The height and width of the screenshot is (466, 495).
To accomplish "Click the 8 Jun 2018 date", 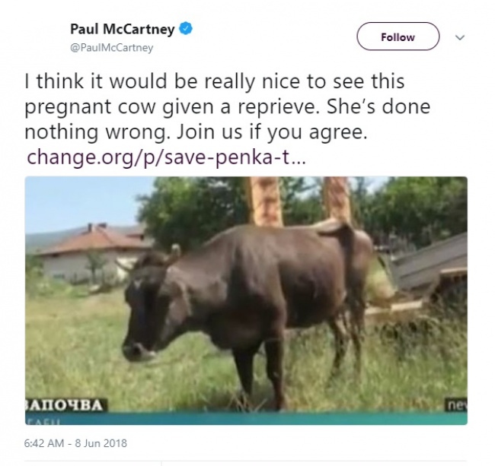I will click(101, 443).
